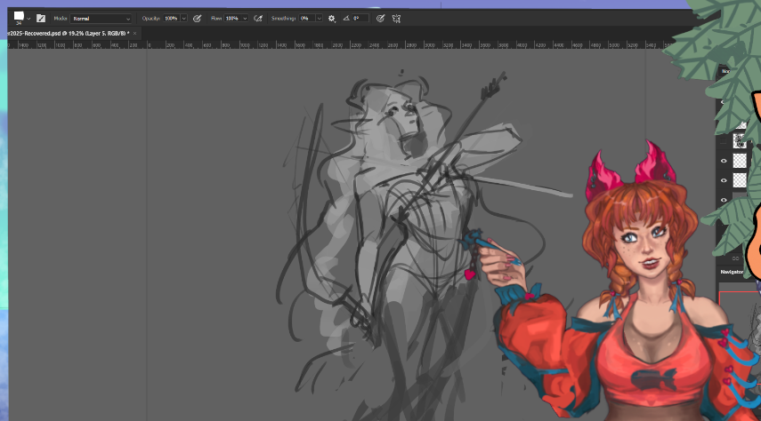Open the Flow slider dropdown arrow
Screen dimensions: 761x421
(x=245, y=19)
